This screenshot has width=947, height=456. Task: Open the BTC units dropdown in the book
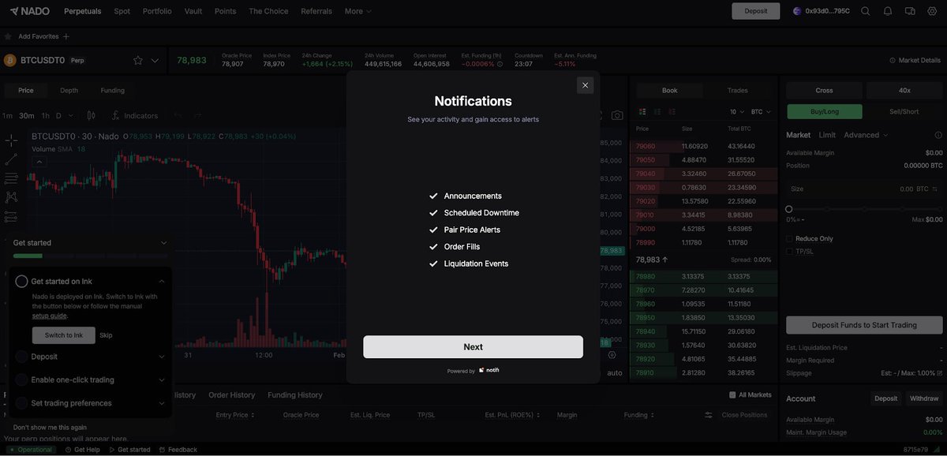coord(759,110)
